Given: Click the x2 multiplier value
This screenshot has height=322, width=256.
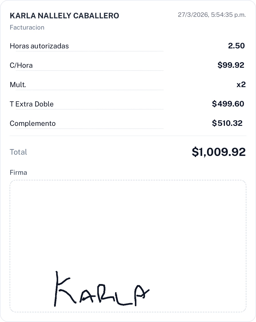Looking at the screenshot, I should click(241, 85).
